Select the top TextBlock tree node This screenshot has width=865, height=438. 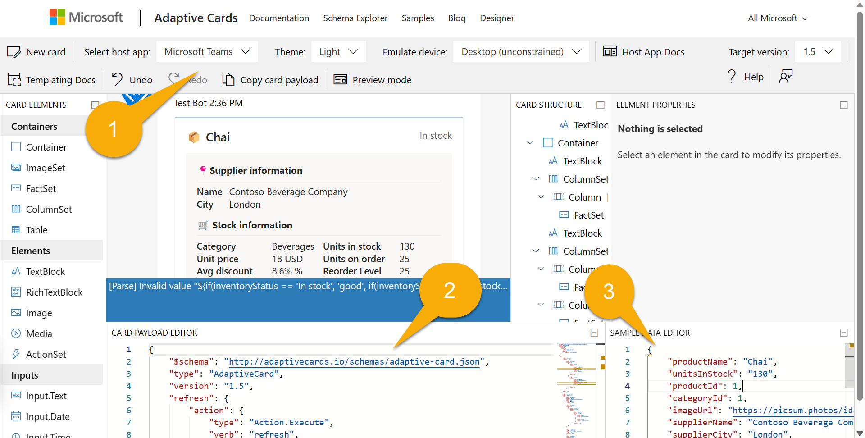coord(583,125)
